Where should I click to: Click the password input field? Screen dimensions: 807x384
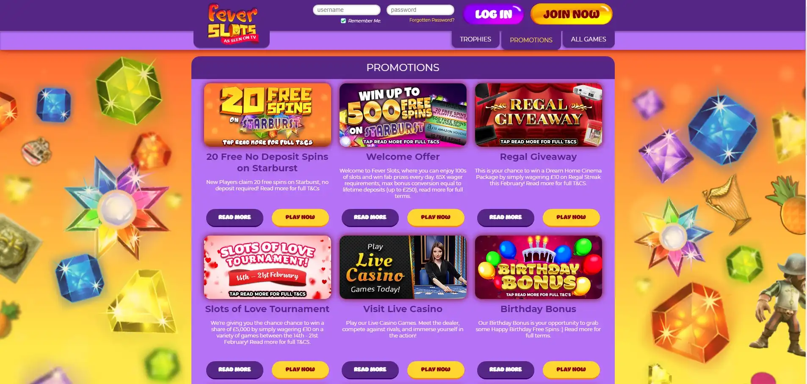click(420, 10)
